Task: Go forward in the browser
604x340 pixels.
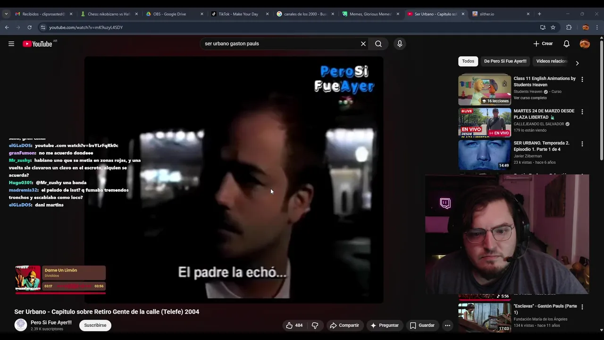Action: point(18,27)
